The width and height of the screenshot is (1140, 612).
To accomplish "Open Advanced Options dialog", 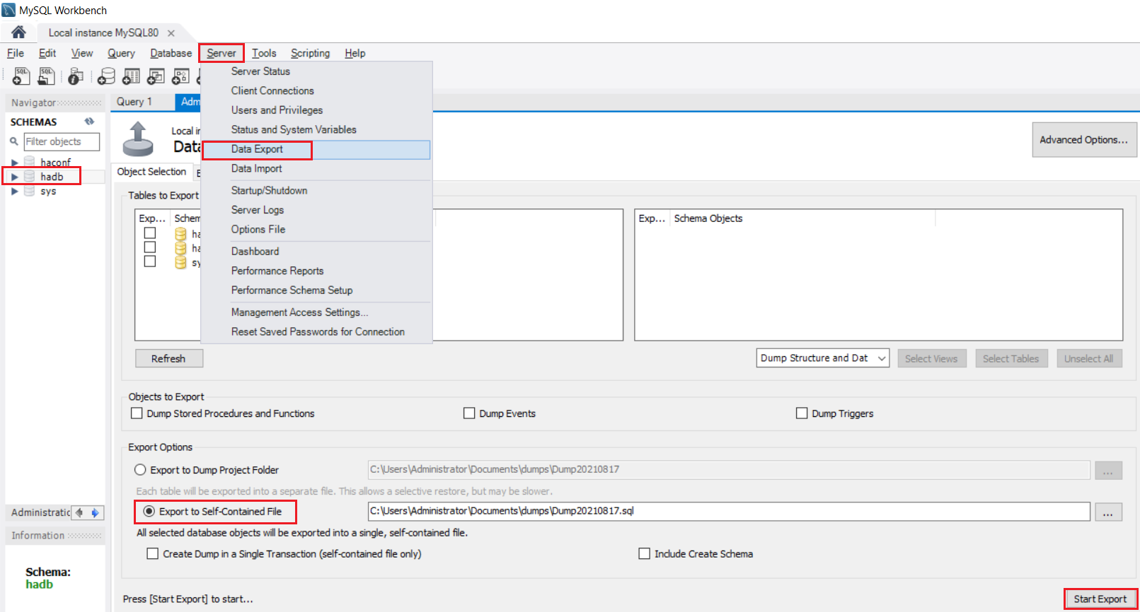I will 1083,140.
